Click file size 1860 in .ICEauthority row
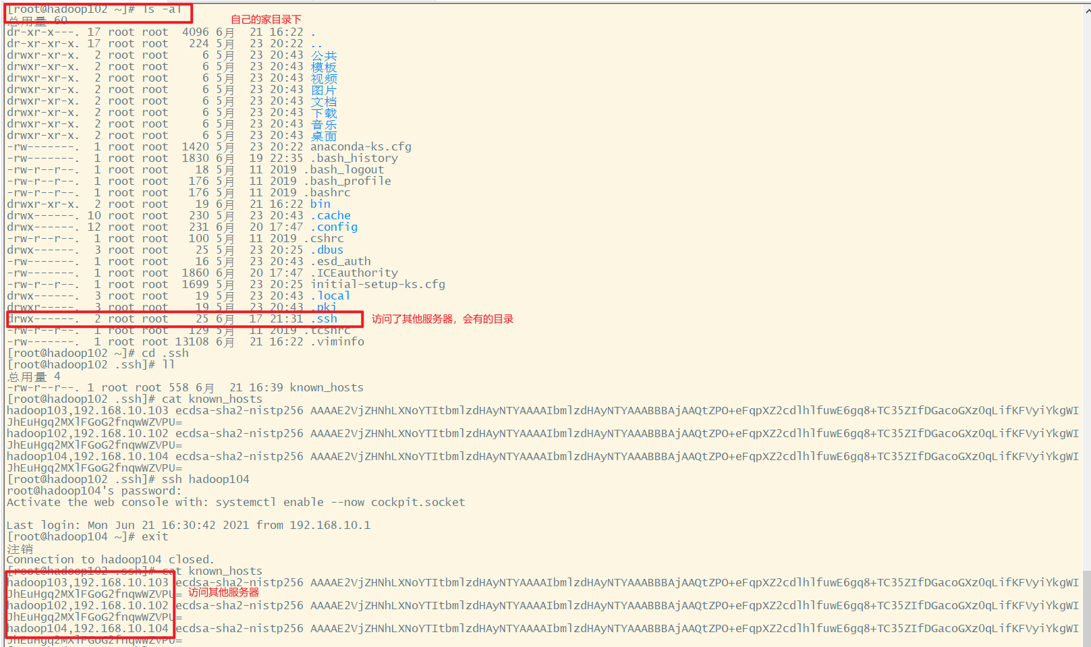1091x647 pixels. [196, 273]
